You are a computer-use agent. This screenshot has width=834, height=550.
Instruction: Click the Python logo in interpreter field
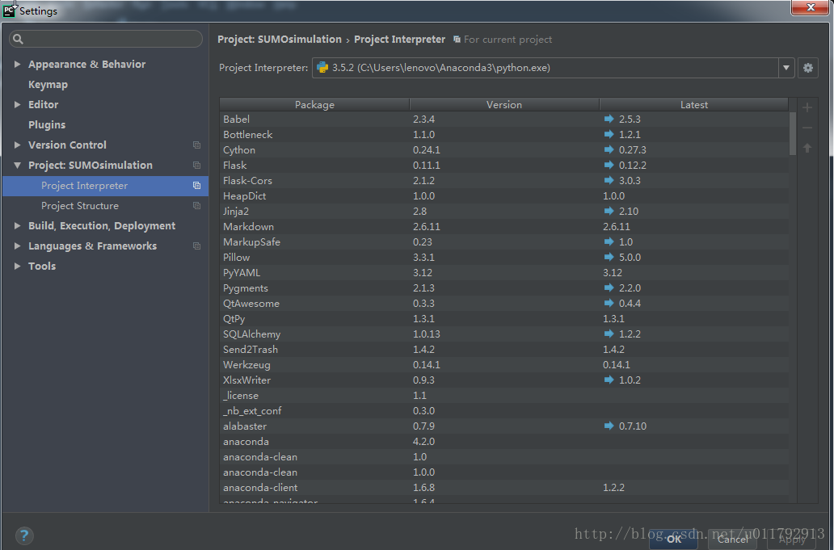[x=322, y=68]
